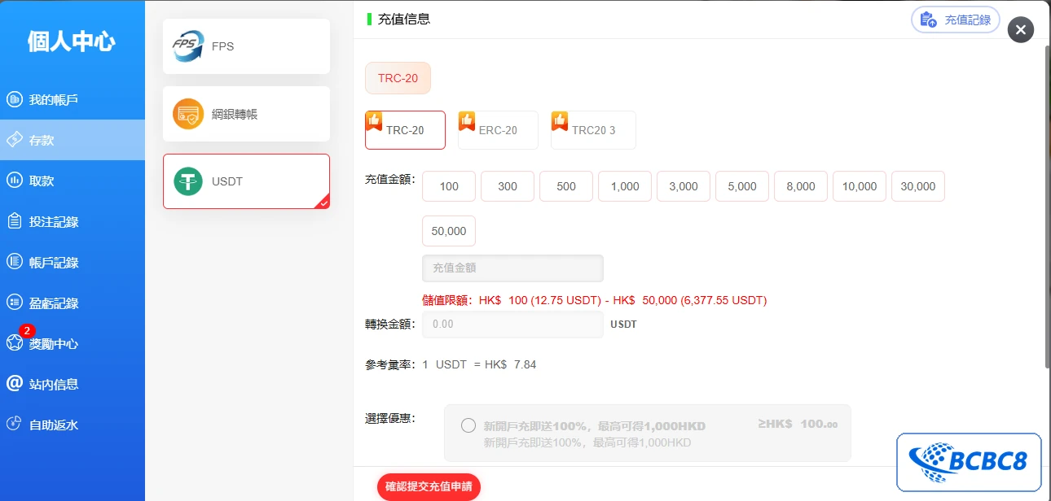Screen dimensions: 1051x501
Task: Open 充值記錄 deposit history button
Action: pos(956,20)
